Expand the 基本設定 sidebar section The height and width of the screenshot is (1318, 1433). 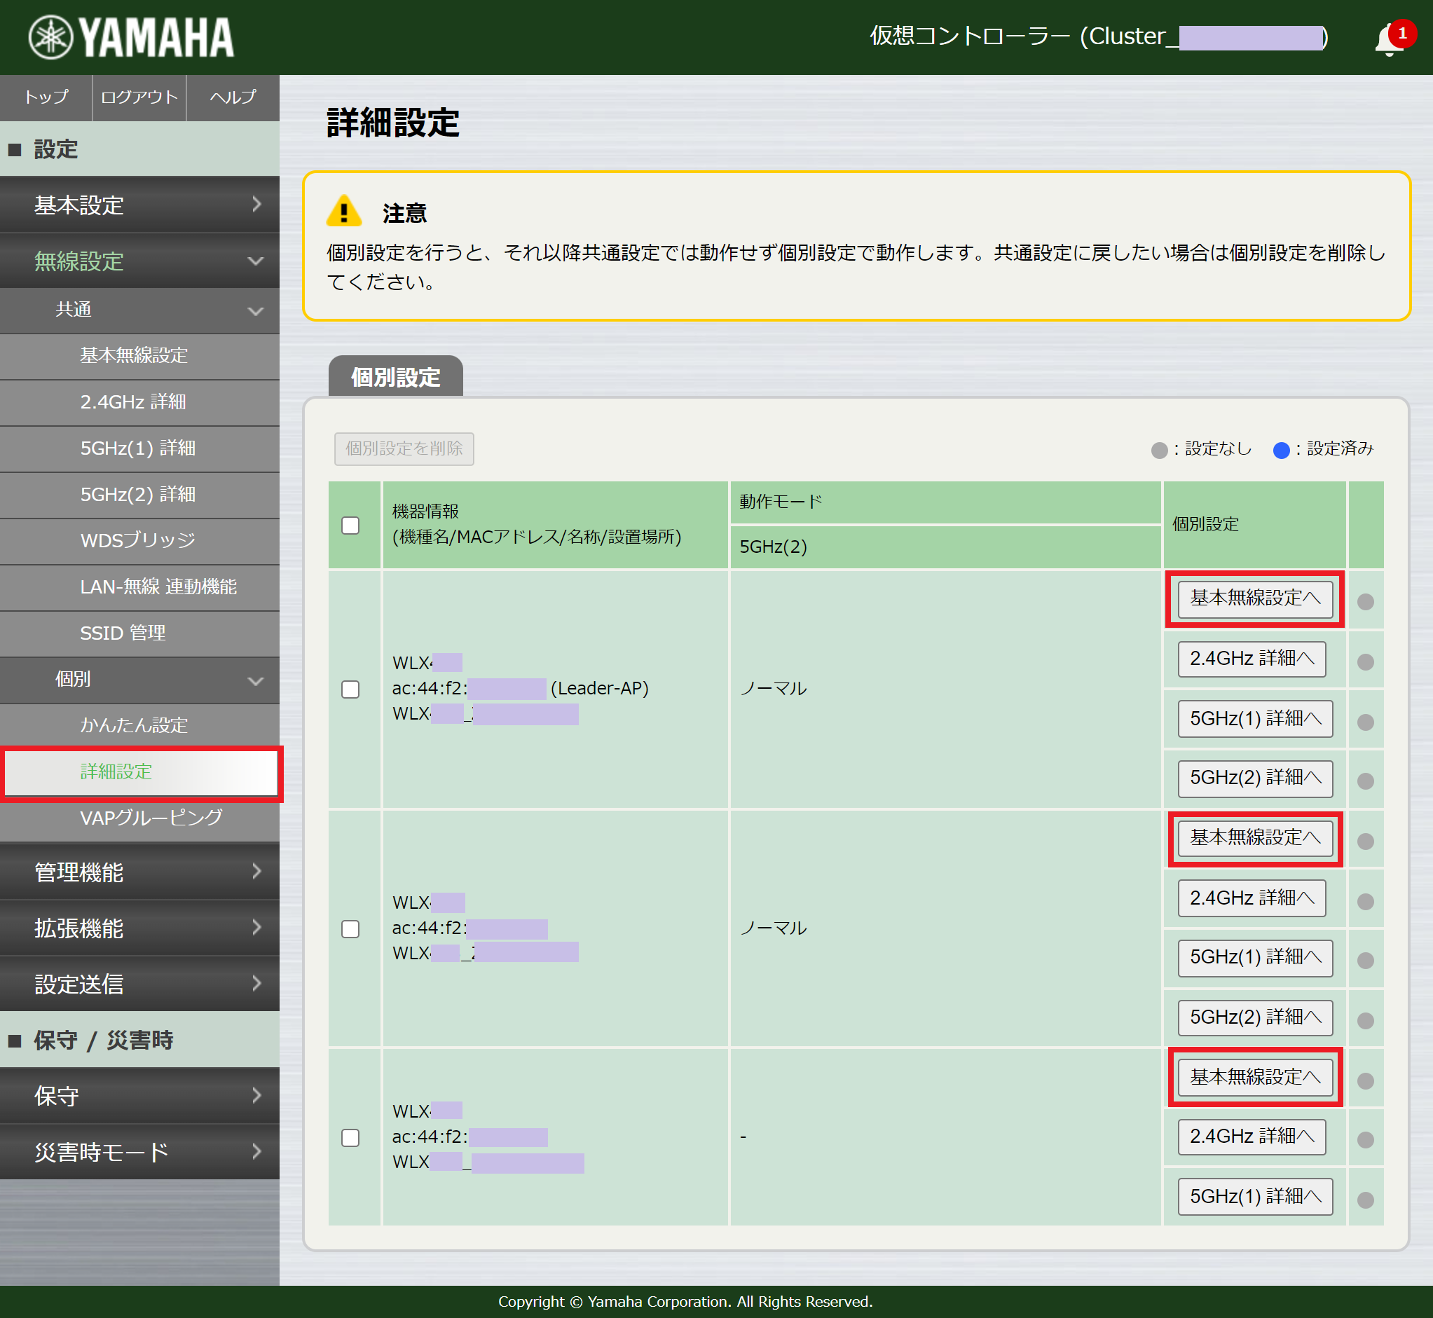click(x=140, y=205)
